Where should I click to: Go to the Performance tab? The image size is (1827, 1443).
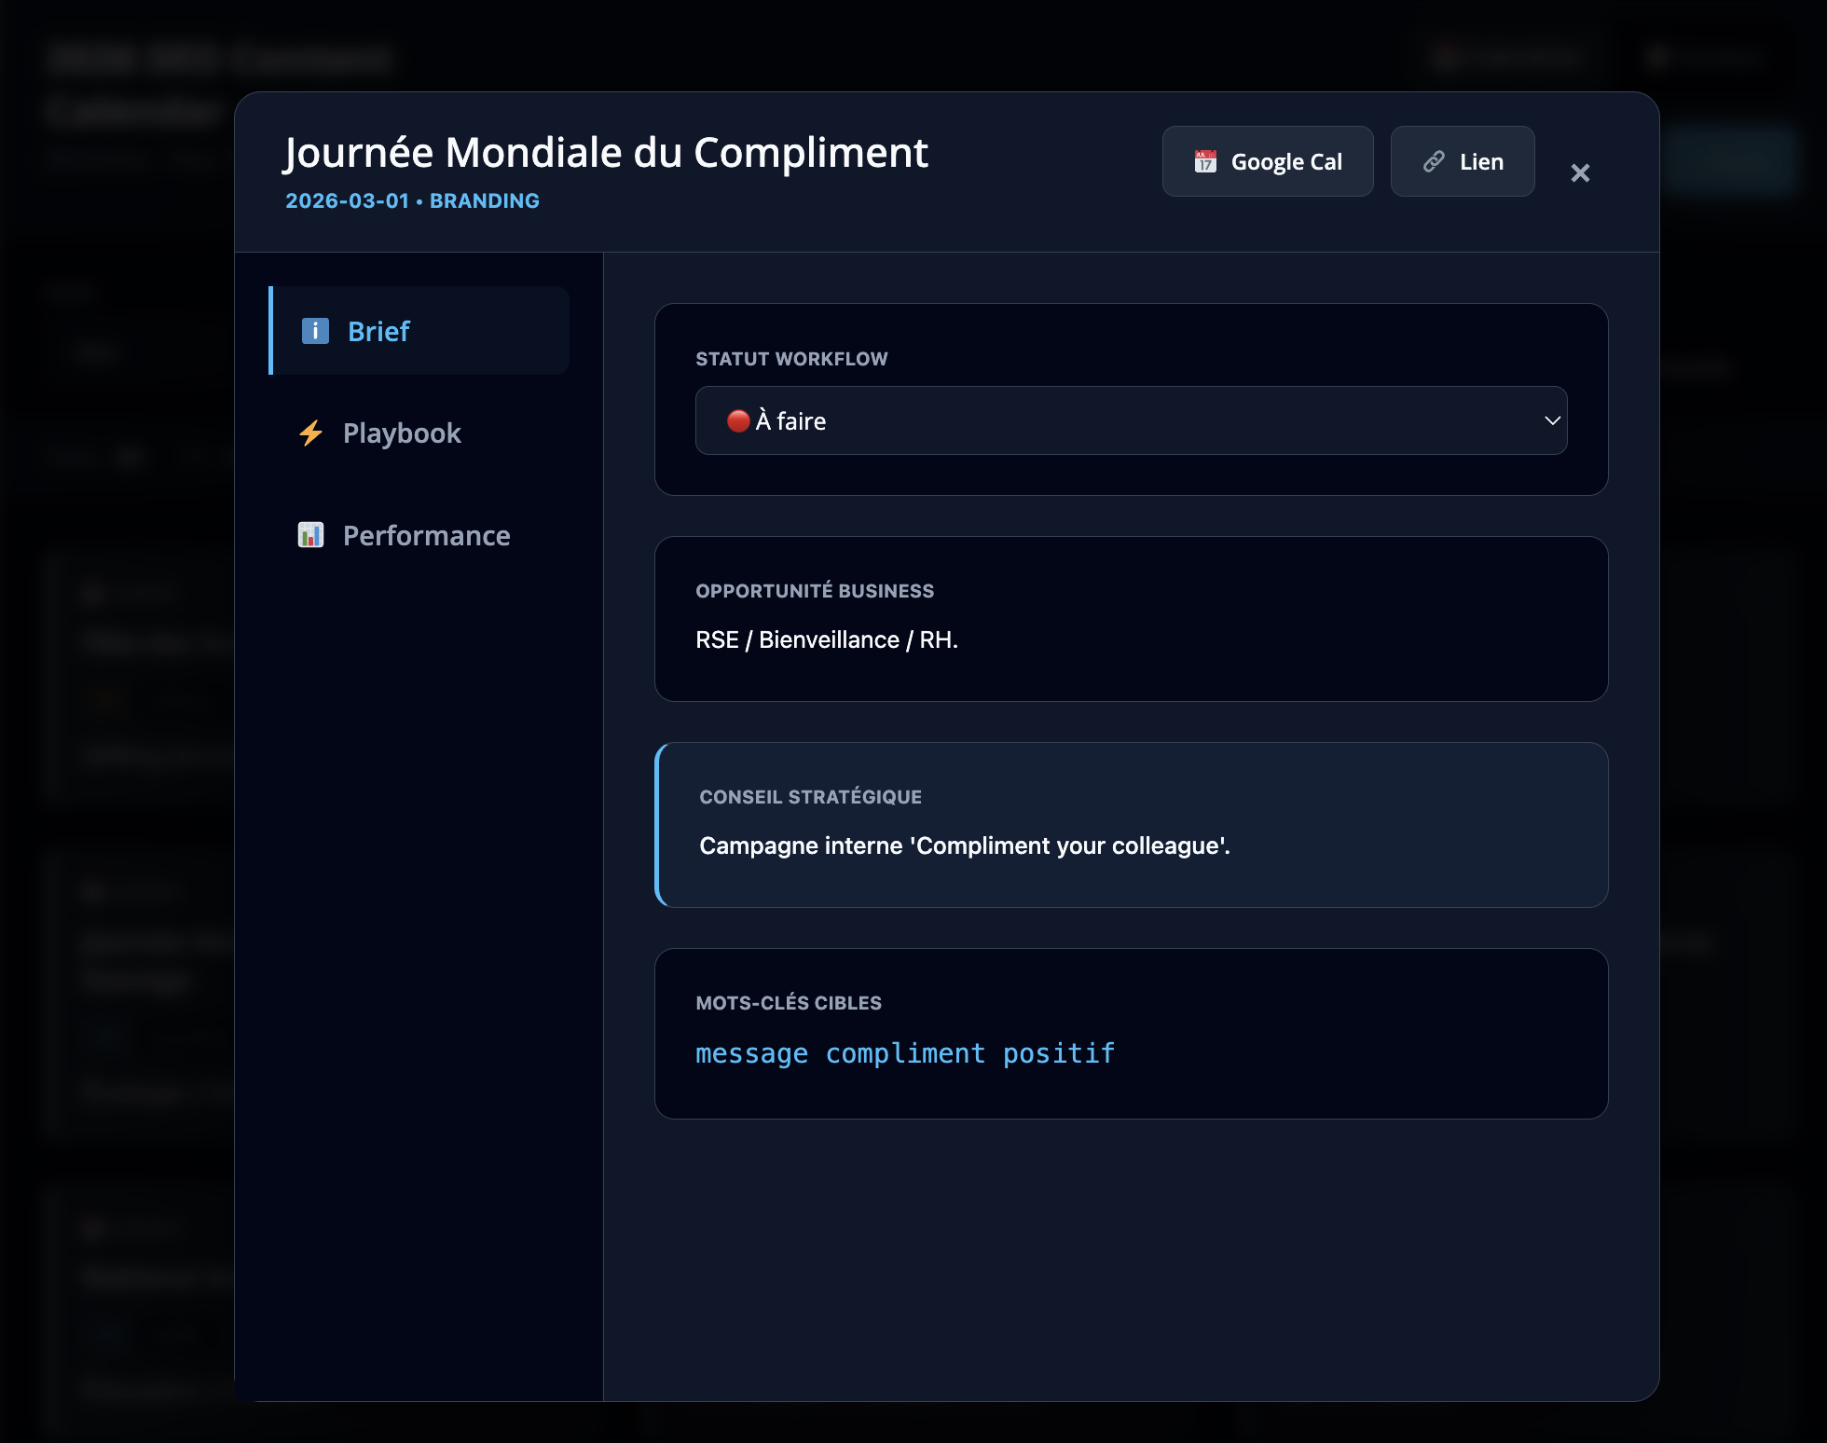426,536
